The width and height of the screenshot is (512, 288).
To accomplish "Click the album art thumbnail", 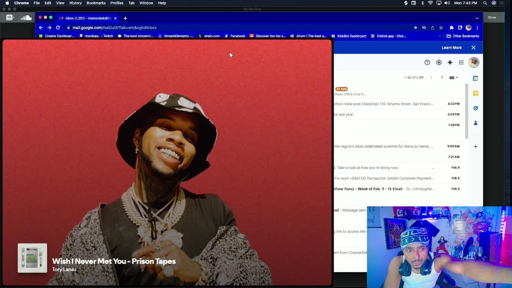I will 32,258.
